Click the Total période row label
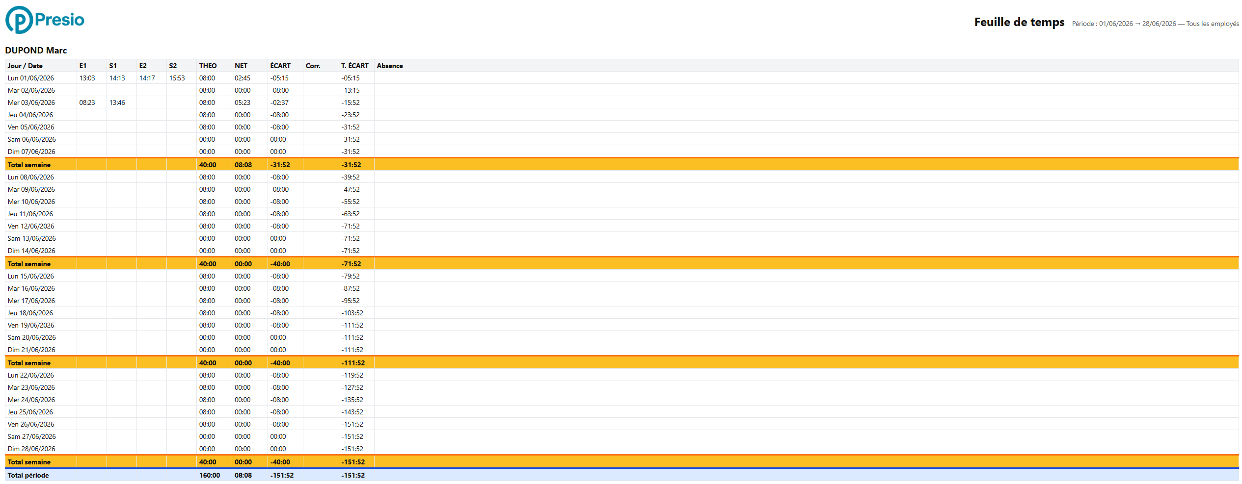The width and height of the screenshot is (1242, 484). click(x=28, y=475)
